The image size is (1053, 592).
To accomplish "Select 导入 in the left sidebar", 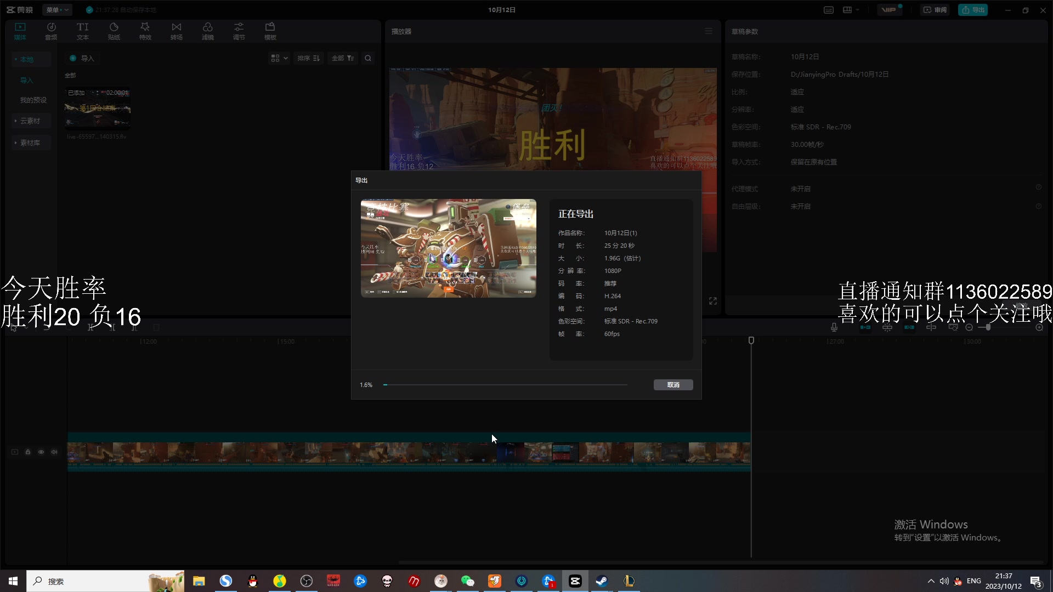I will click(26, 80).
